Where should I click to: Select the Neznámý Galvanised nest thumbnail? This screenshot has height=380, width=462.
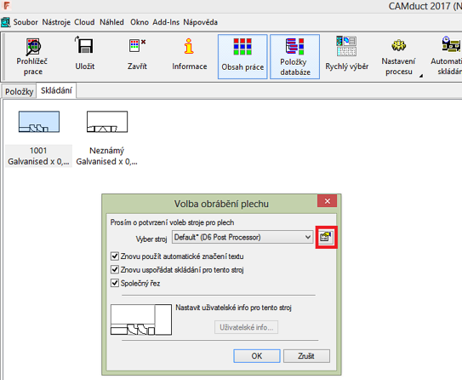tap(107, 138)
